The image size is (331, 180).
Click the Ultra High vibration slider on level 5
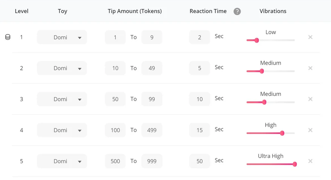point(294,164)
